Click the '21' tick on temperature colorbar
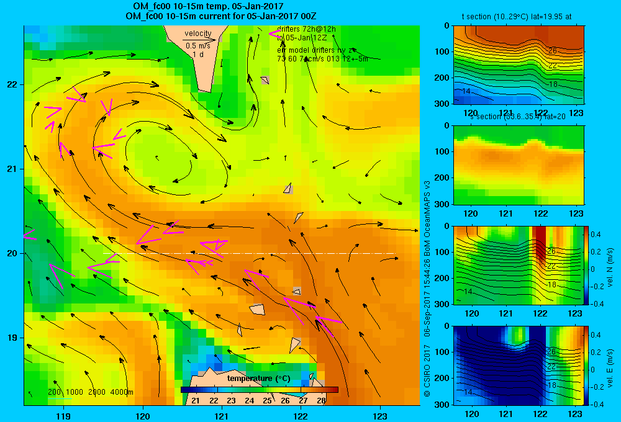 point(195,400)
